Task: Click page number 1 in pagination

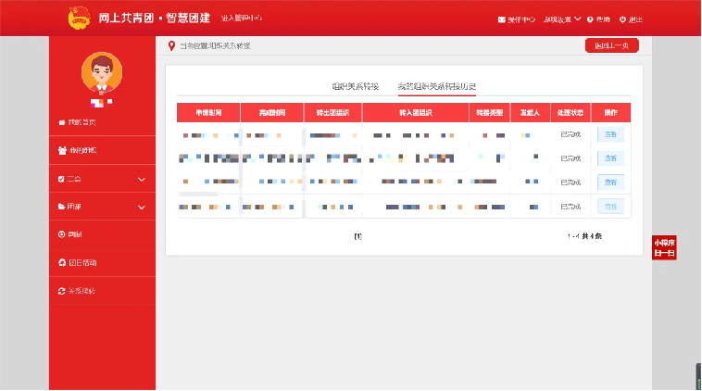Action: [x=358, y=236]
